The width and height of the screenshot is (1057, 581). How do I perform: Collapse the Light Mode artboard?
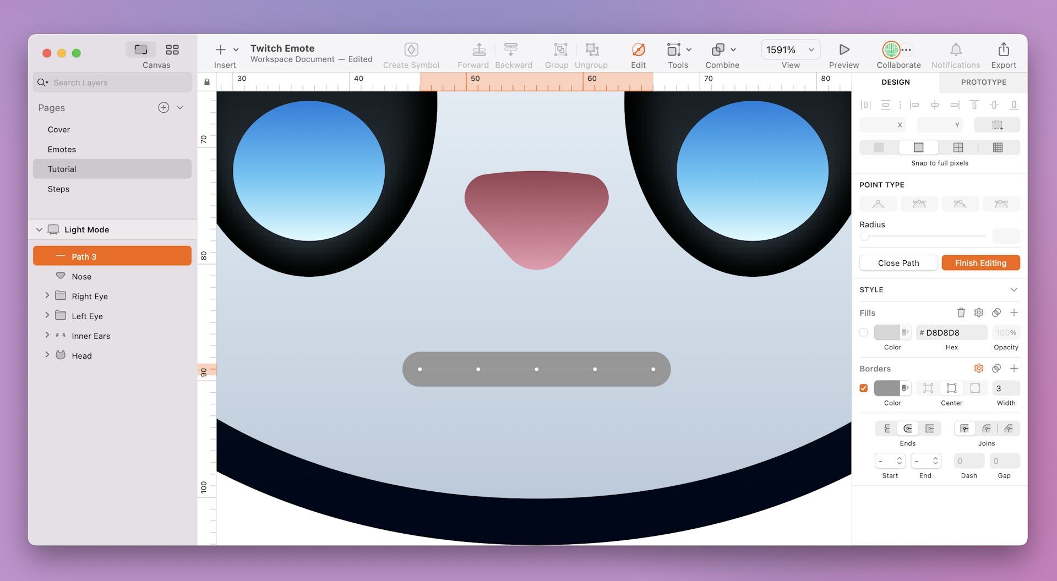39,229
